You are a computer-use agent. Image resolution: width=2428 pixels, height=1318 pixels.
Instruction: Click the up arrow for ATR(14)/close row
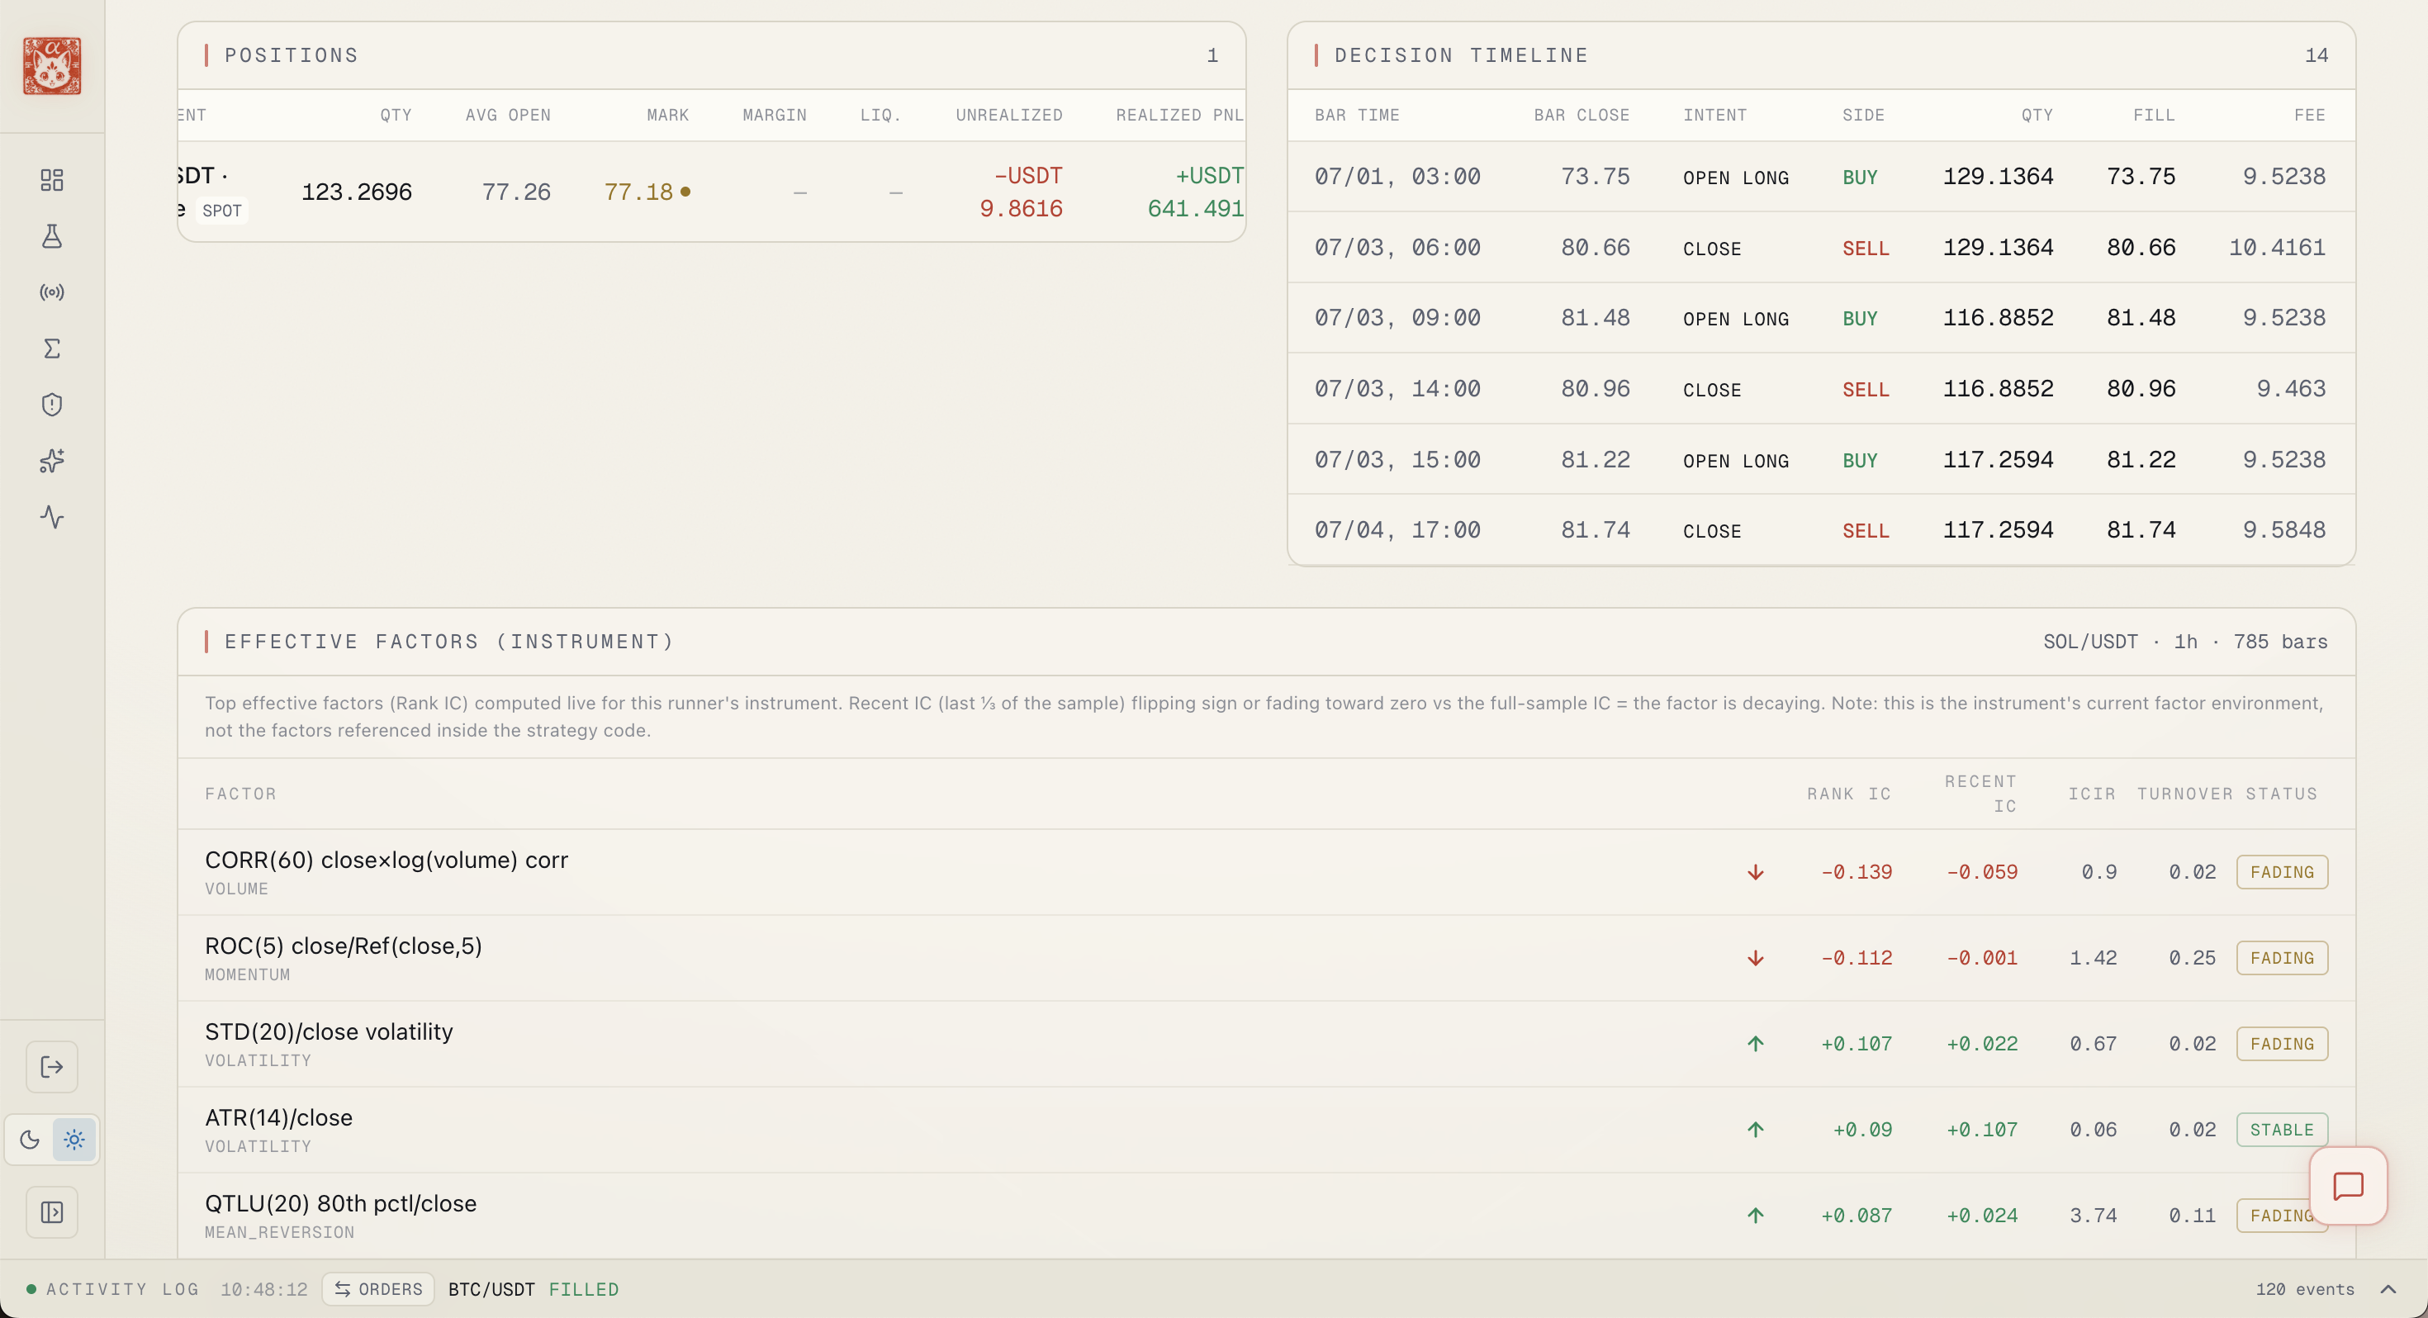tap(1755, 1130)
